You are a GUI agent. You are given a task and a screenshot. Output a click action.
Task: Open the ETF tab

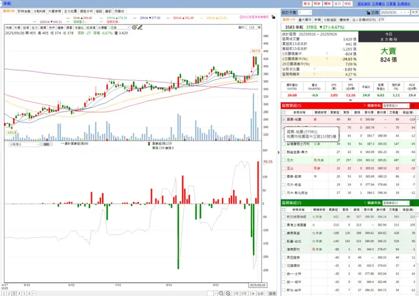381,20
